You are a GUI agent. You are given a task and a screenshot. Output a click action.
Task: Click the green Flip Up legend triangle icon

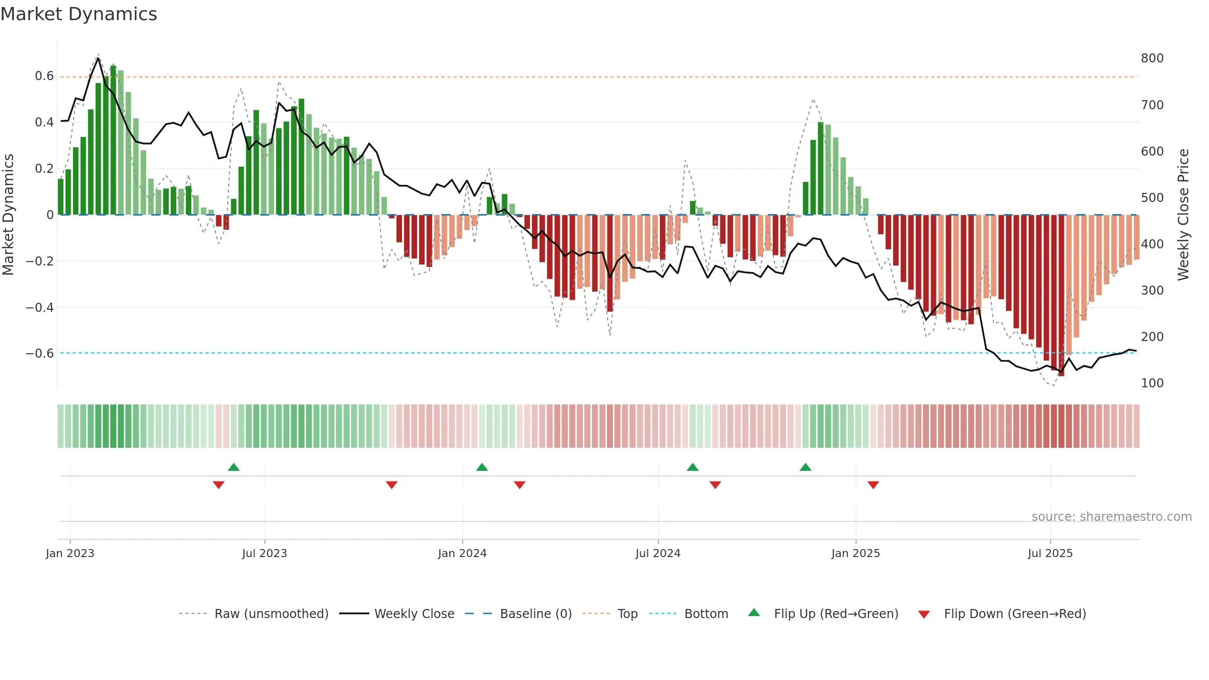point(754,613)
